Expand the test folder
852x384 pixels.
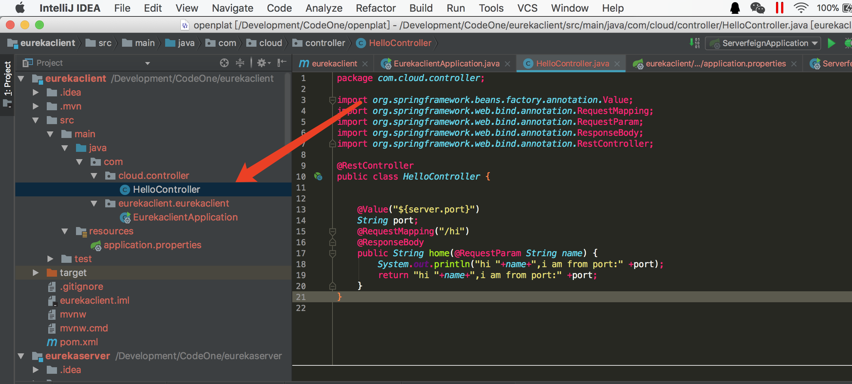pos(50,259)
